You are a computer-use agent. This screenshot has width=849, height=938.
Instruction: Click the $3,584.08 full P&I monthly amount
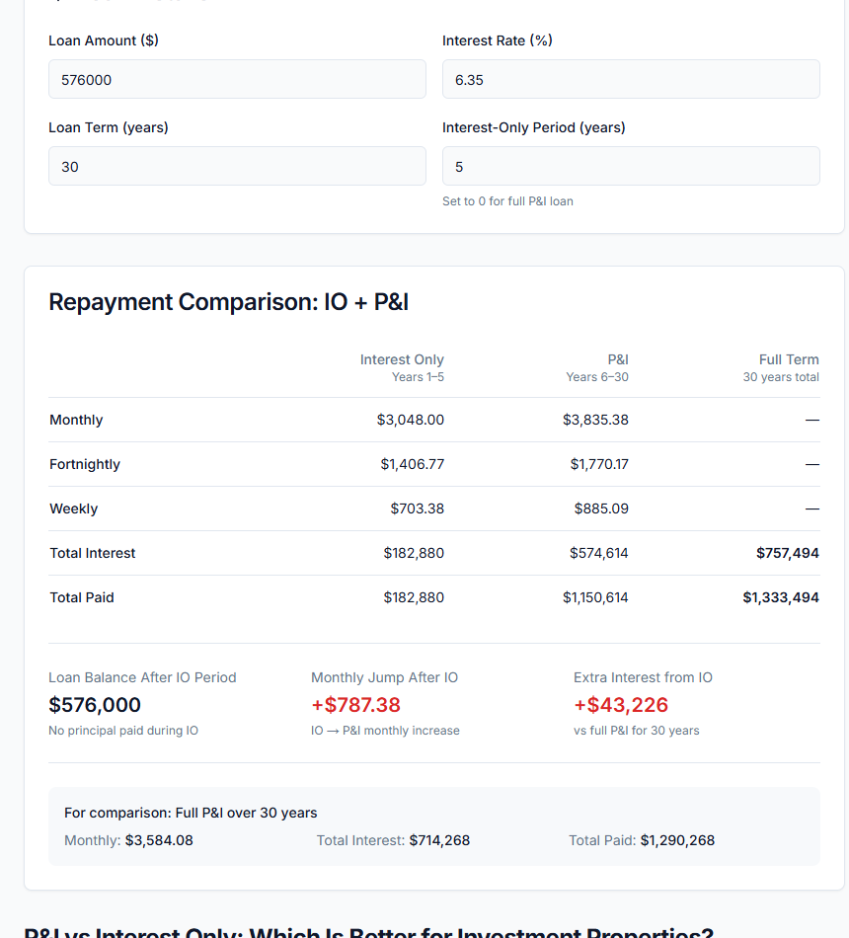coord(159,840)
